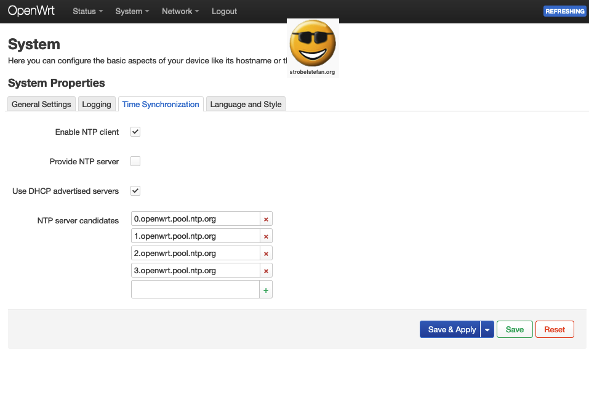589x400 pixels.
Task: Remove the 2.openwrt.pool.ntp.org entry
Action: click(266, 254)
